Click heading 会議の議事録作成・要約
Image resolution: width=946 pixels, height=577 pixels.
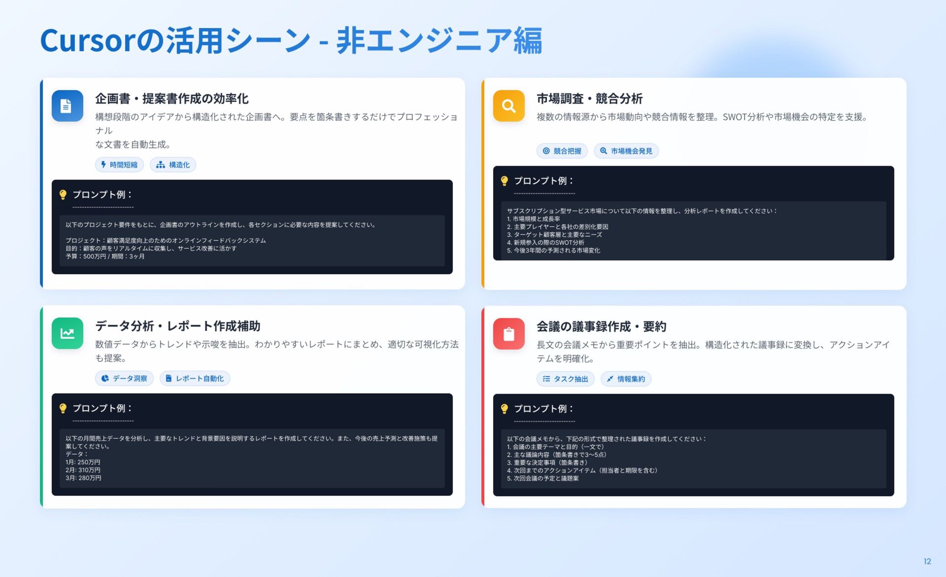(602, 326)
